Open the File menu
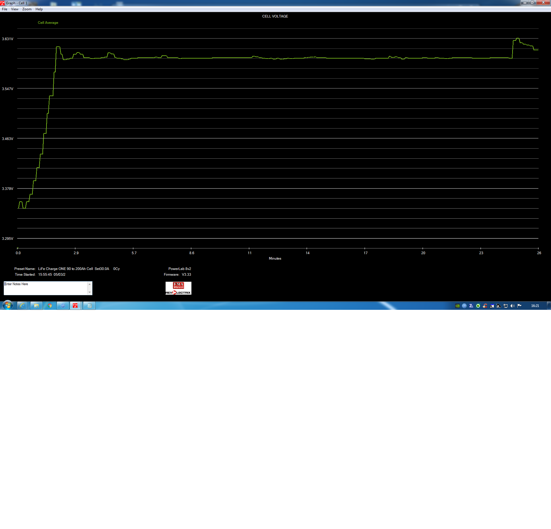 (x=5, y=9)
